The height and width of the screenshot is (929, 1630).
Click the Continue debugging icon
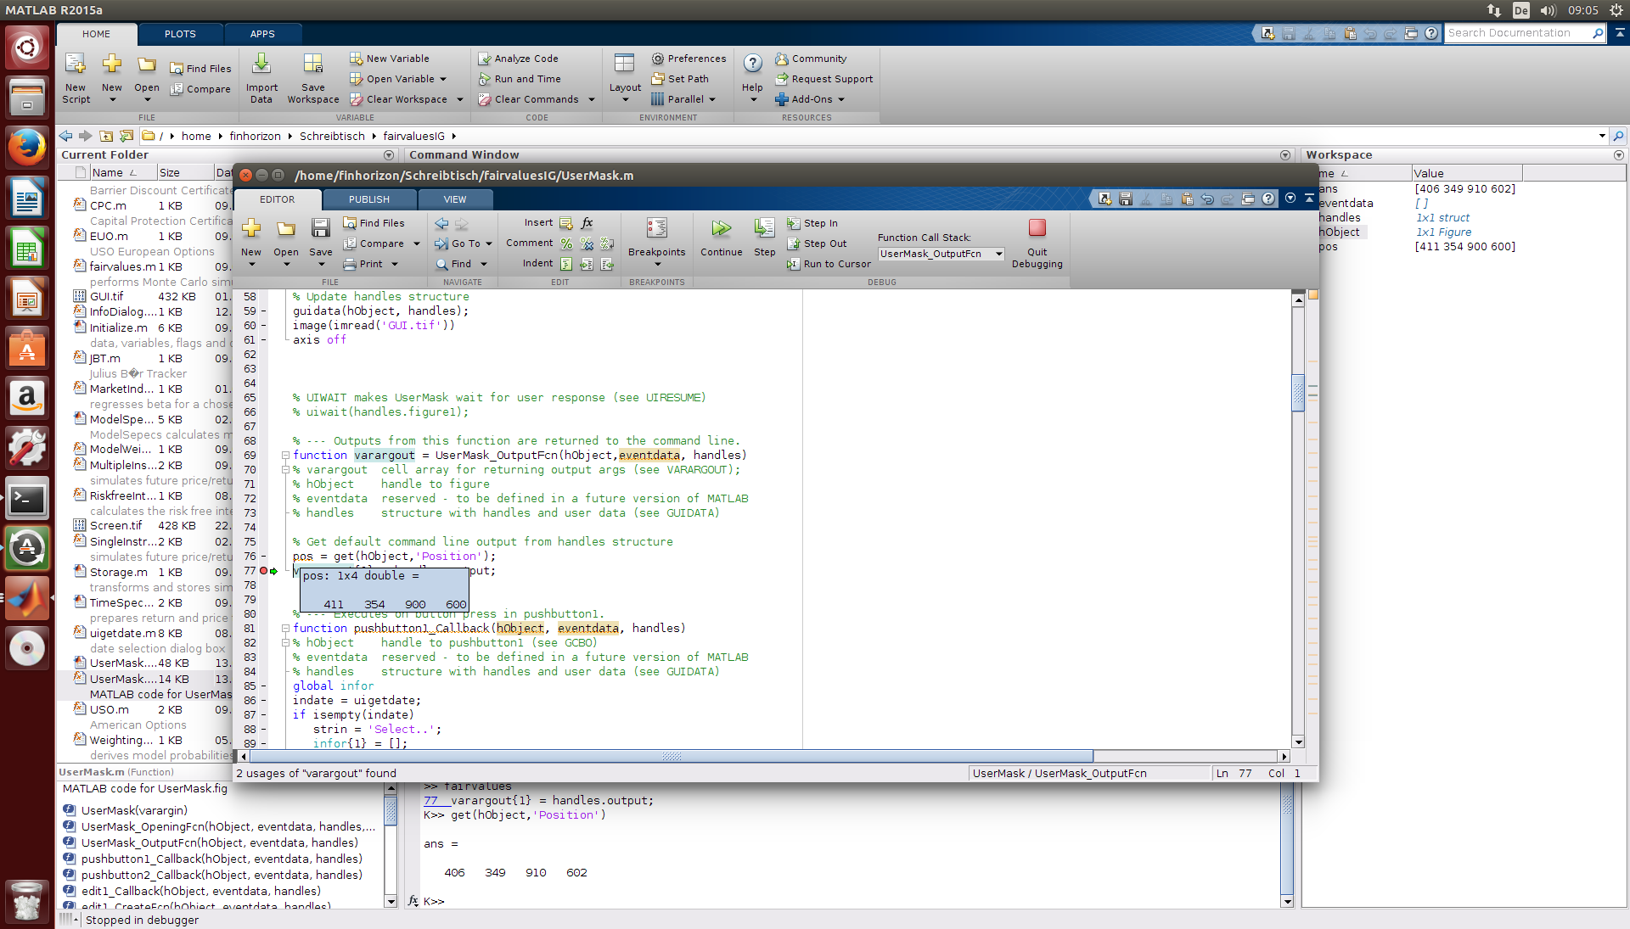tap(721, 228)
